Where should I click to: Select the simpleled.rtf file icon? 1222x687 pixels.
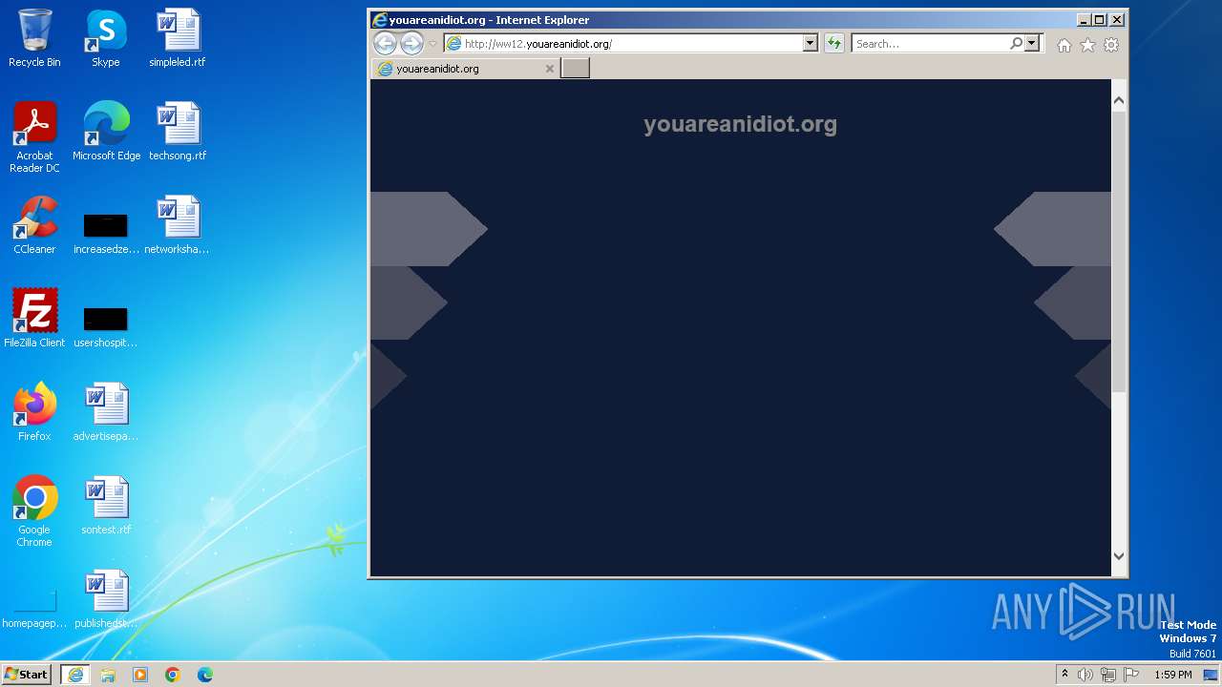(178, 38)
